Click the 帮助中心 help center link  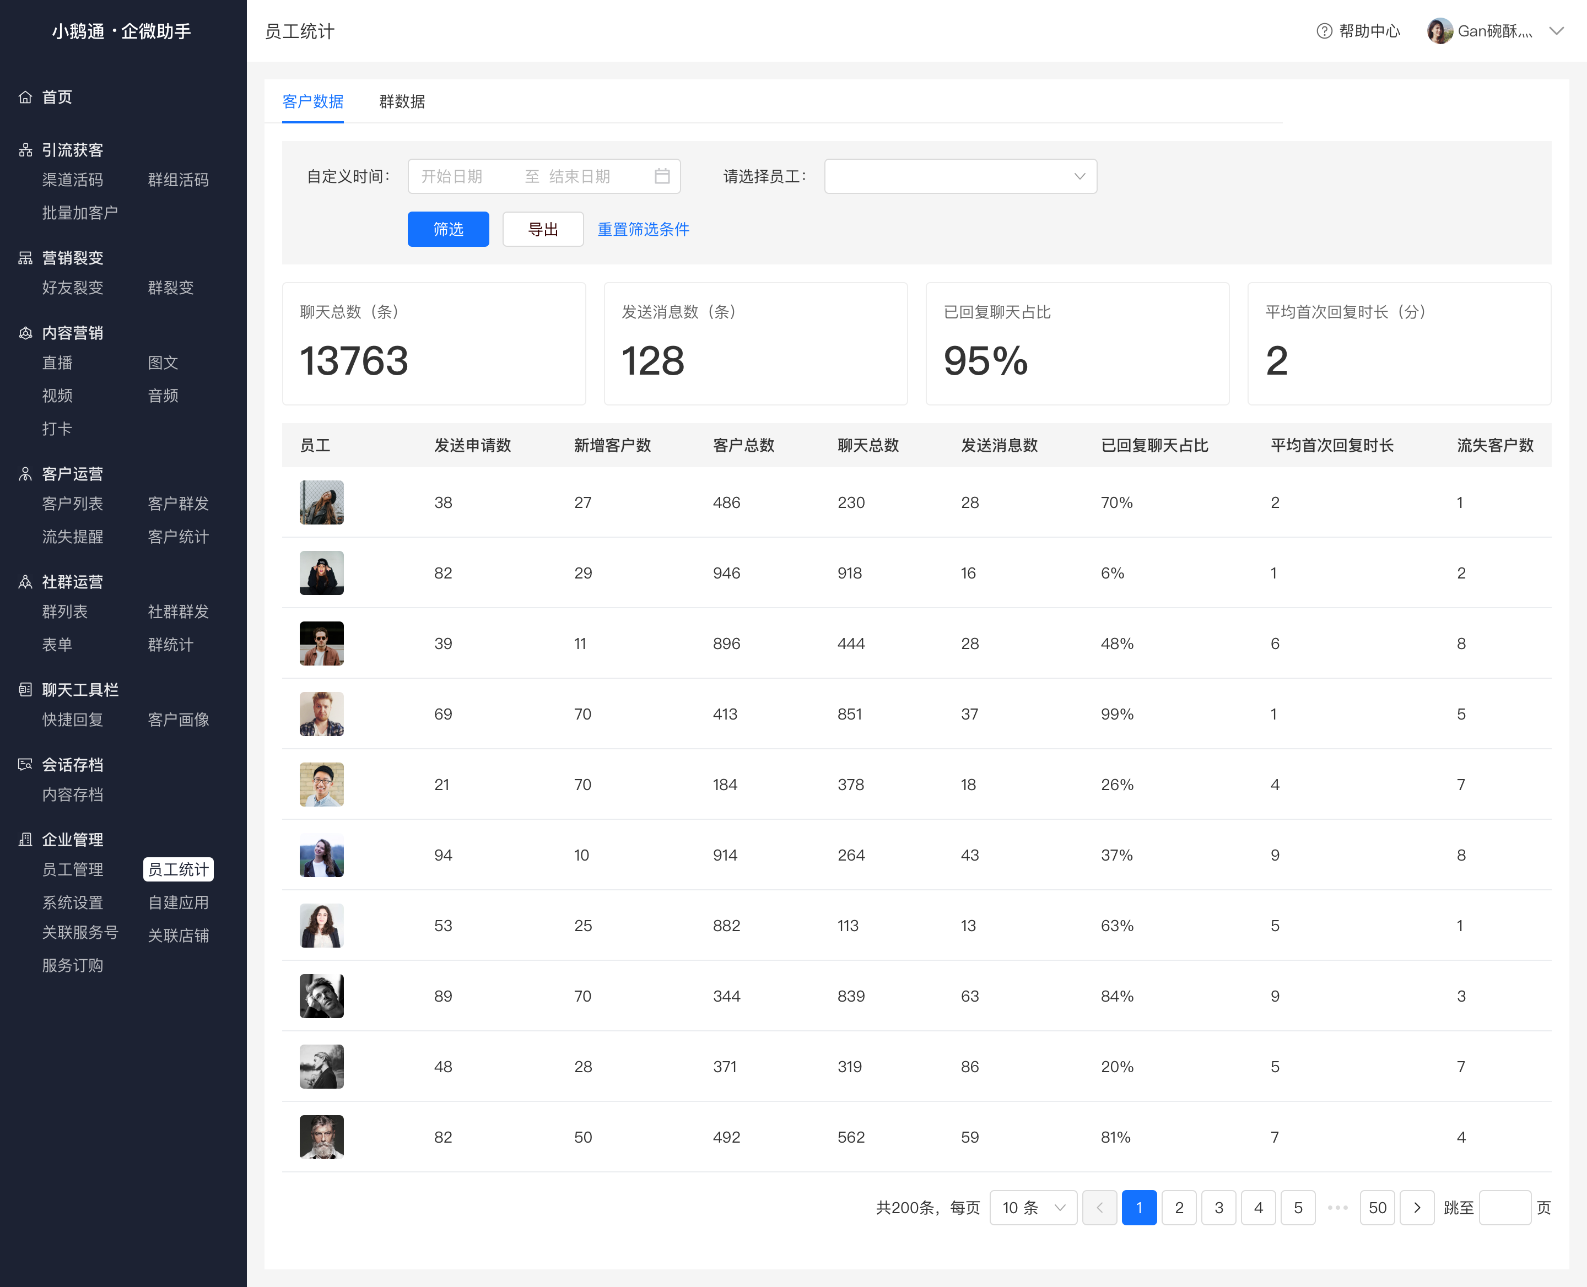point(1369,31)
